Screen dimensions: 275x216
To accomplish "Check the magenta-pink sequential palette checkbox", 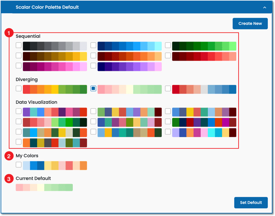I will 19,66.
